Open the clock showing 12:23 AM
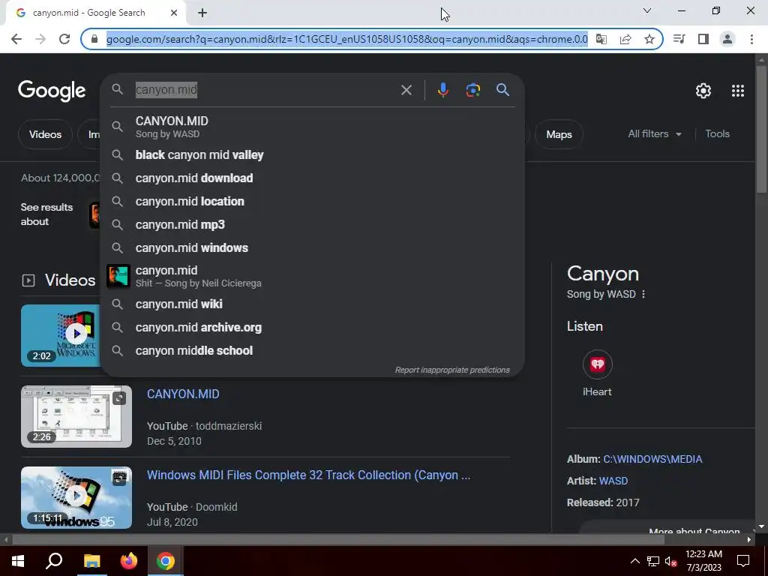The height and width of the screenshot is (576, 768). (703, 561)
